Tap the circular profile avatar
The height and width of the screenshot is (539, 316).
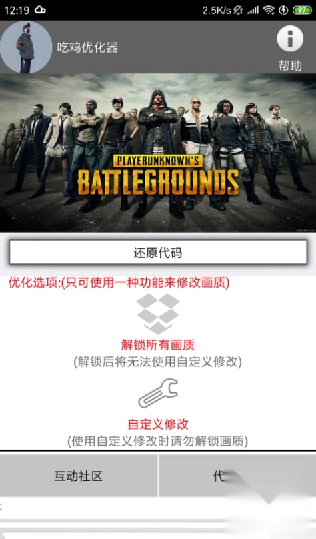tap(26, 47)
